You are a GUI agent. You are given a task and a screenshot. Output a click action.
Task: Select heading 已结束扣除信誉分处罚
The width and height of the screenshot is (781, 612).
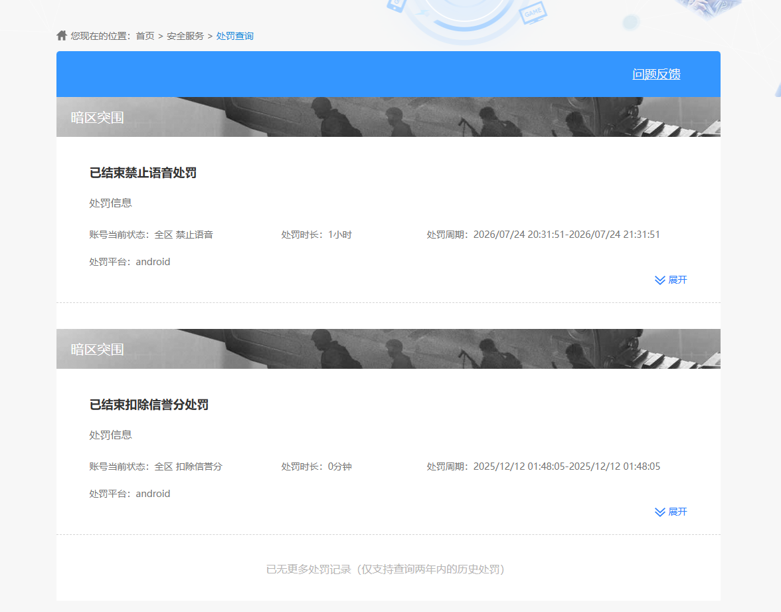[149, 405]
